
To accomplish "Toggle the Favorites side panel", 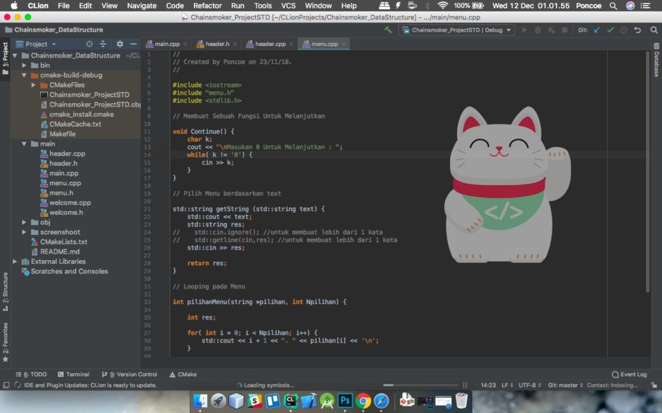I will point(5,340).
